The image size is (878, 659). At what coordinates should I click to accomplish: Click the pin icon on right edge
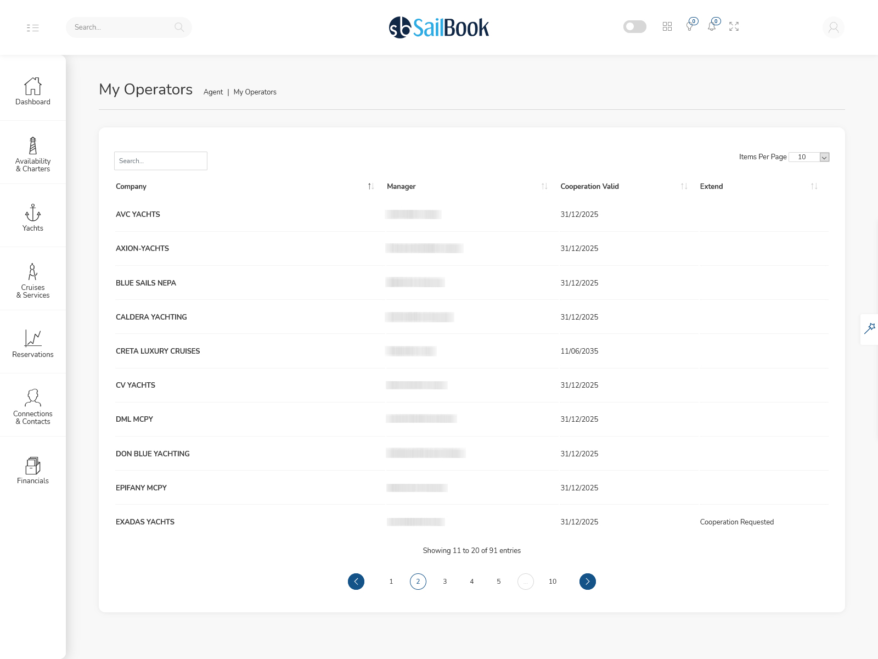870,329
